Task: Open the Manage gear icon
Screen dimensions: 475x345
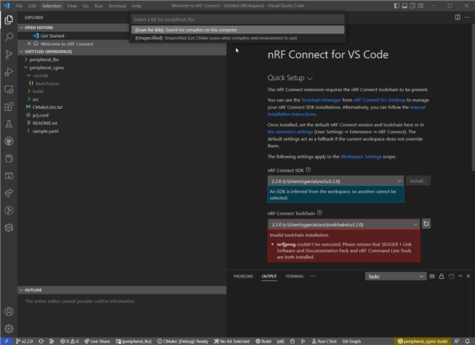Action: (9, 329)
